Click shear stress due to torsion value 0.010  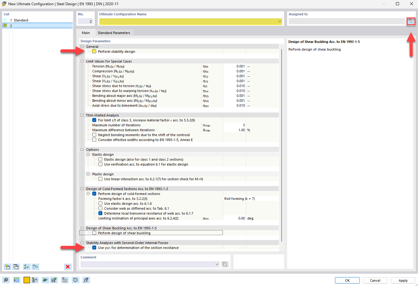234,86
